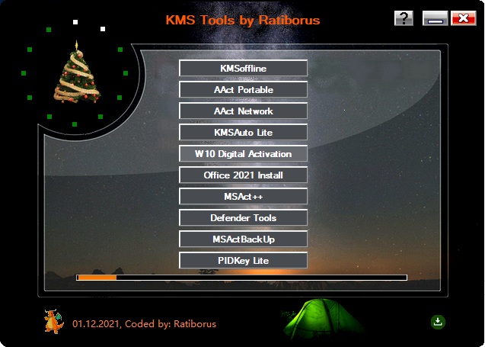485x347 pixels.
Task: Minimize the KMS Tools window
Action: click(x=436, y=18)
